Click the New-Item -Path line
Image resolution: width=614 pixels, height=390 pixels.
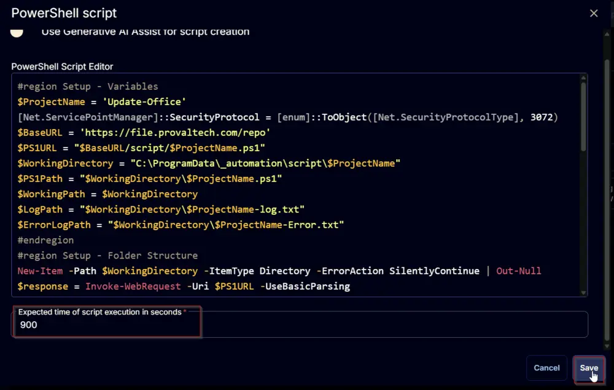[279, 271]
